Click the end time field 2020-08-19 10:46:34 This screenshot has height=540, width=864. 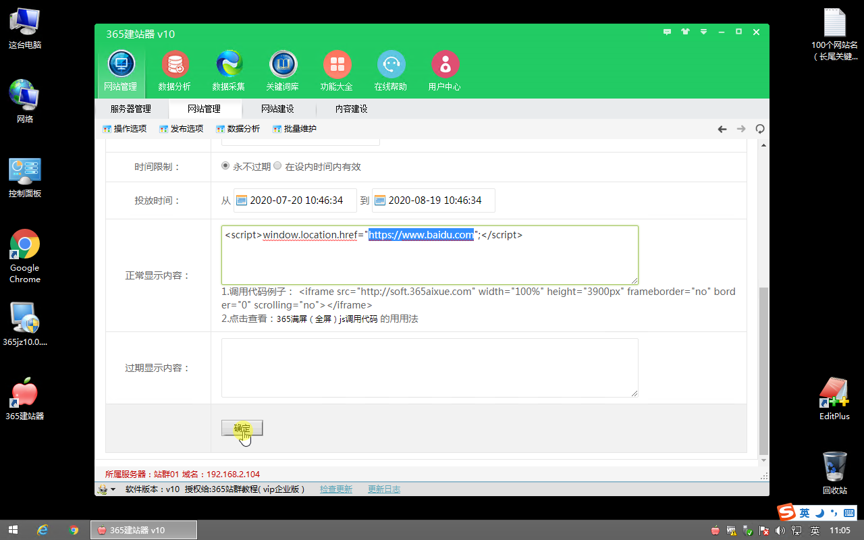(434, 200)
